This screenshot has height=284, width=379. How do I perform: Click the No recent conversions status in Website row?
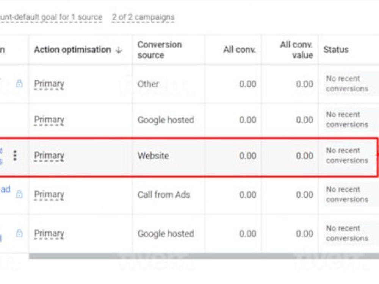click(347, 156)
